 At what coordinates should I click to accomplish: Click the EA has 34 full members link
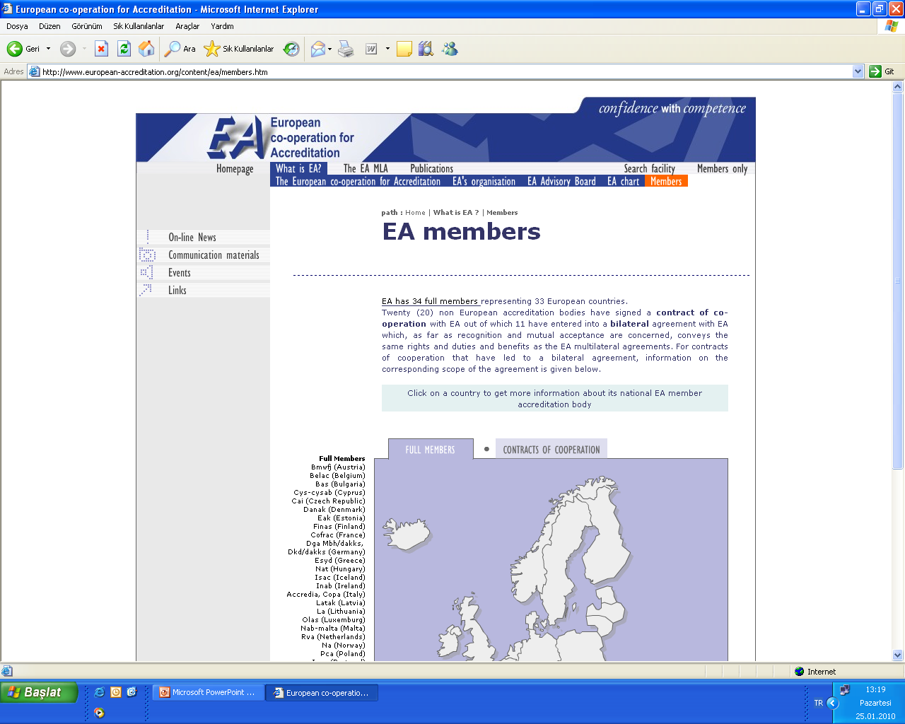coord(430,301)
